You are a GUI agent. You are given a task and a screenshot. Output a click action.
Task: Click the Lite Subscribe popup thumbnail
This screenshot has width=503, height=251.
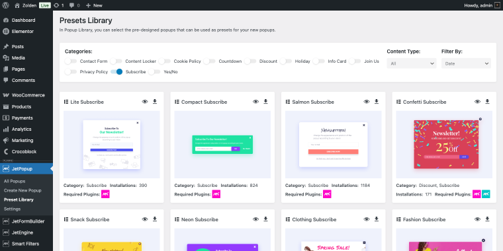pos(112,145)
